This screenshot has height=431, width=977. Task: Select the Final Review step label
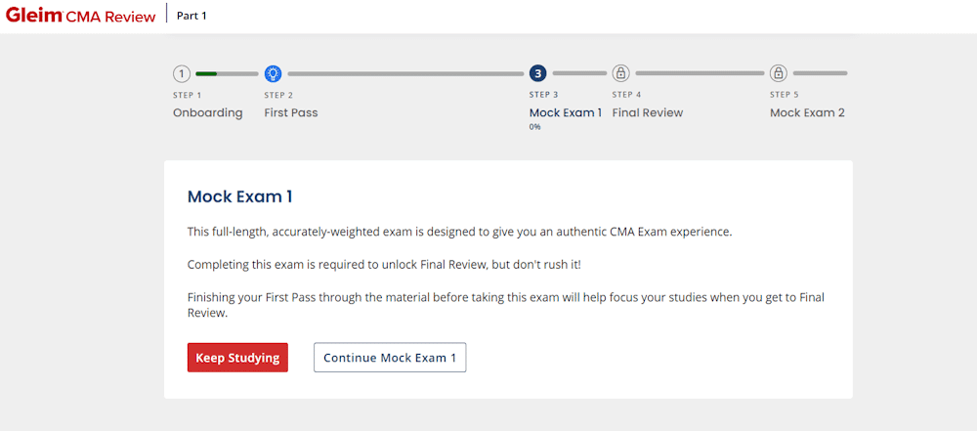[x=648, y=113]
